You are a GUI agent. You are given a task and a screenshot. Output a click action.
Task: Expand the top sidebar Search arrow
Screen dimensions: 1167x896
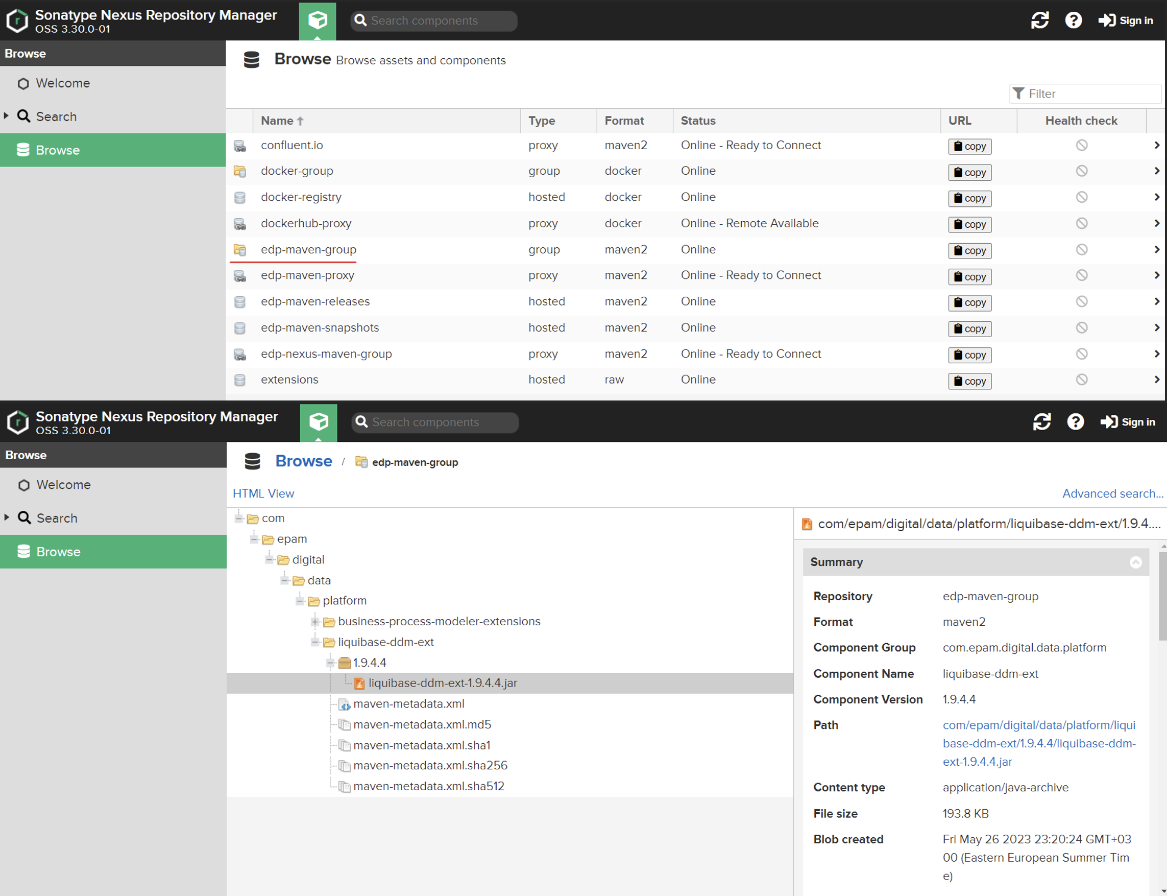pyautogui.click(x=7, y=116)
